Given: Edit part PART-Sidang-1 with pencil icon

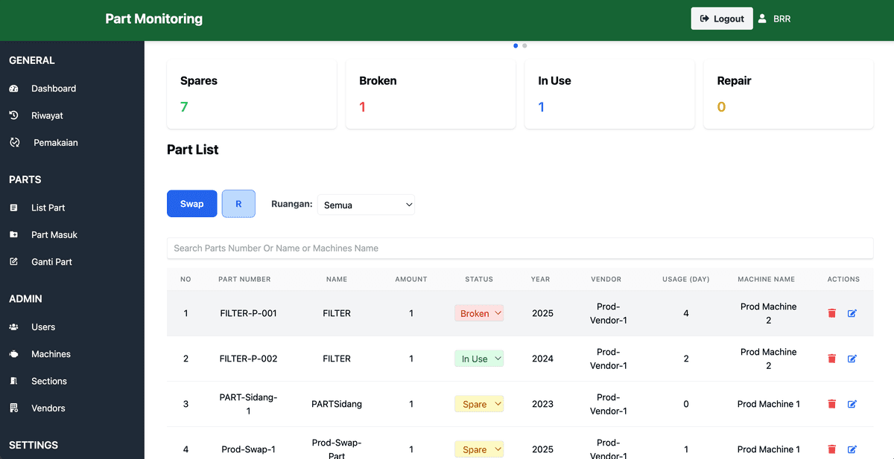Looking at the screenshot, I should (x=852, y=404).
